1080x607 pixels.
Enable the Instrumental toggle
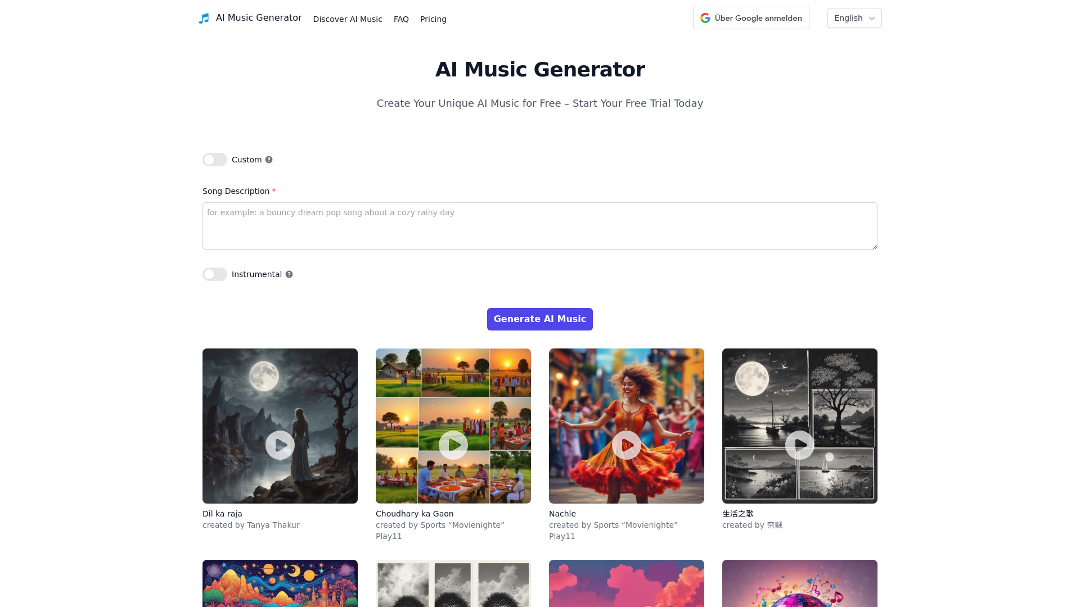(x=214, y=274)
